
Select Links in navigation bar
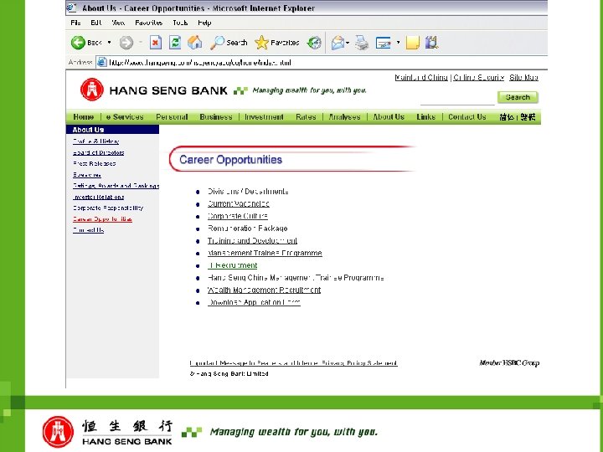425,117
